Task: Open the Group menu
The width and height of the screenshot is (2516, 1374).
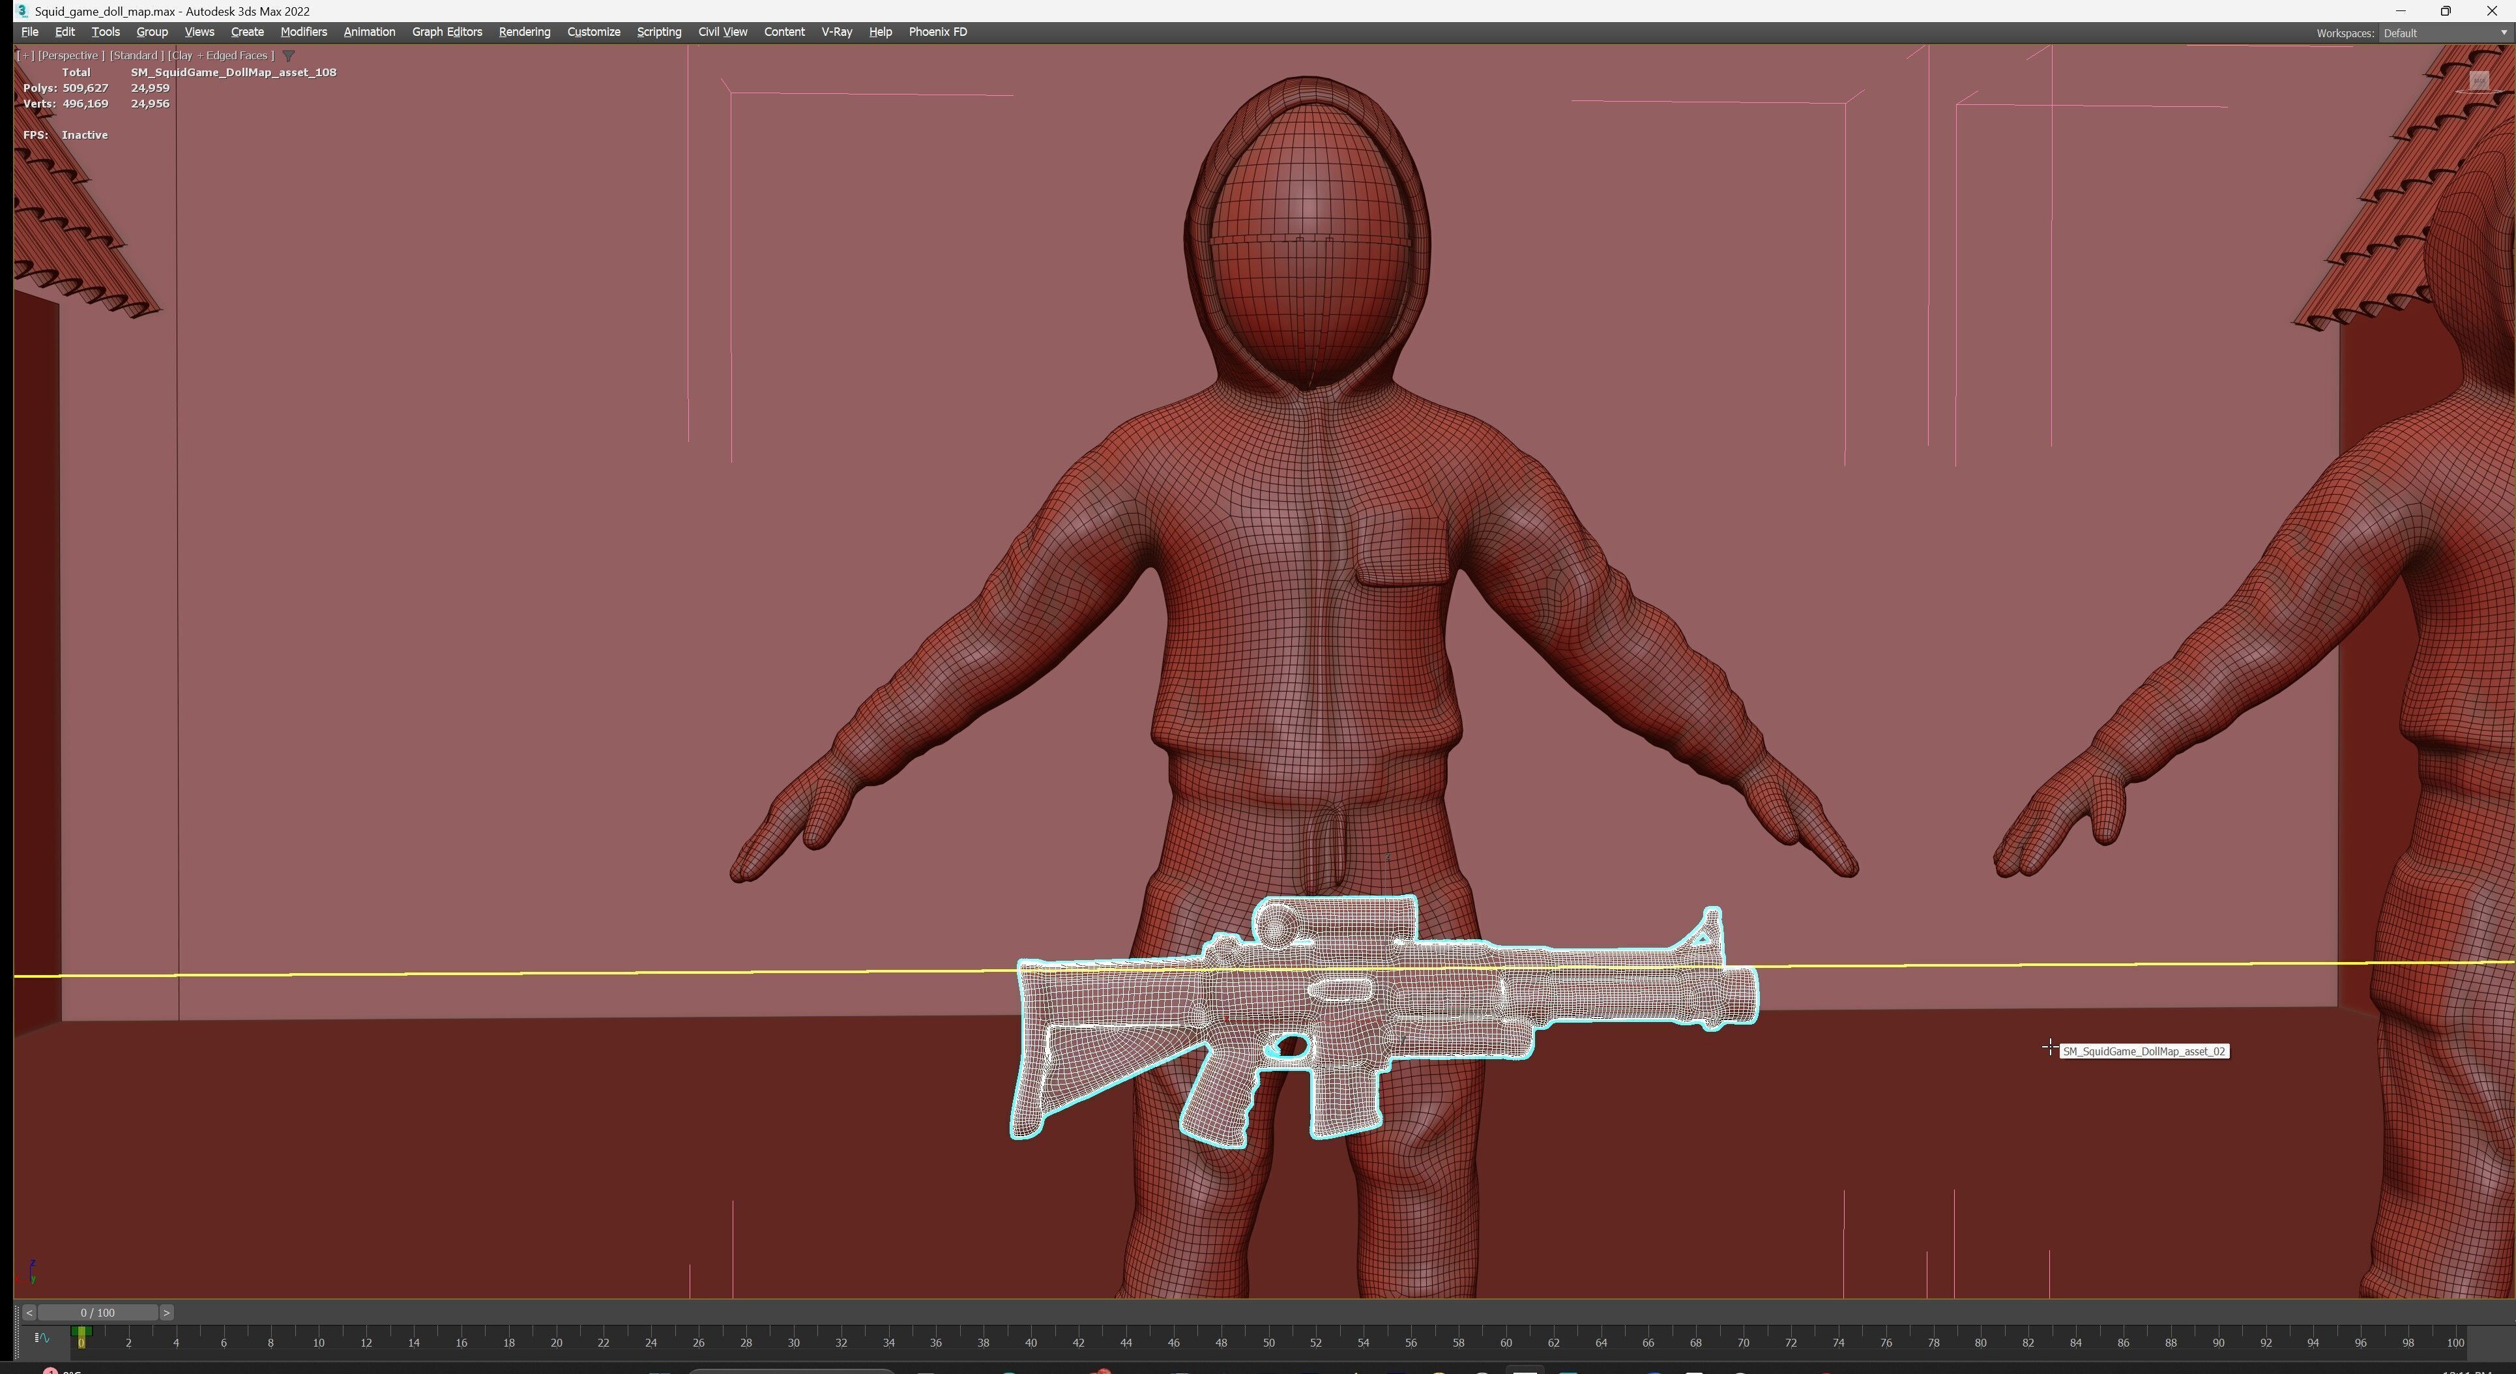Action: point(151,32)
